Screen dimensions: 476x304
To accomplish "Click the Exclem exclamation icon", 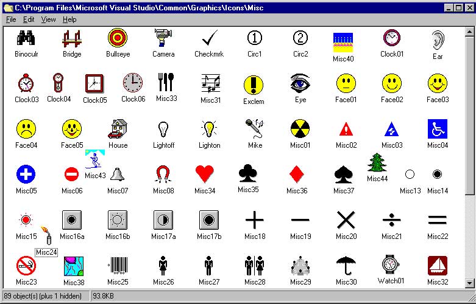I will click(x=253, y=85).
